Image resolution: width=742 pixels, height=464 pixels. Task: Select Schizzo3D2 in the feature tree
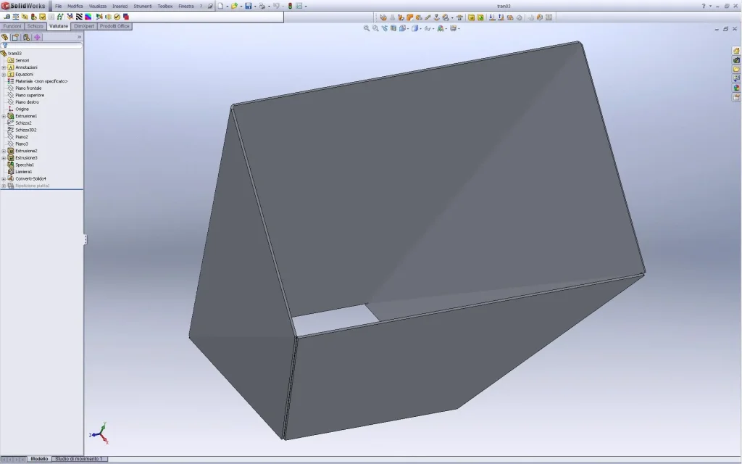[25, 130]
